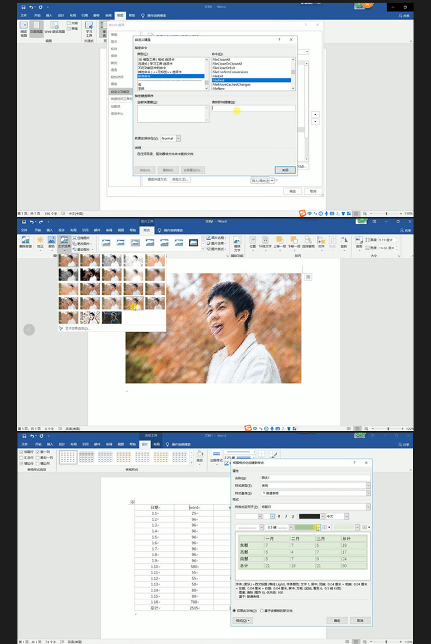
Task: Open the Format dropdown button in style dialog
Action: pos(242,621)
